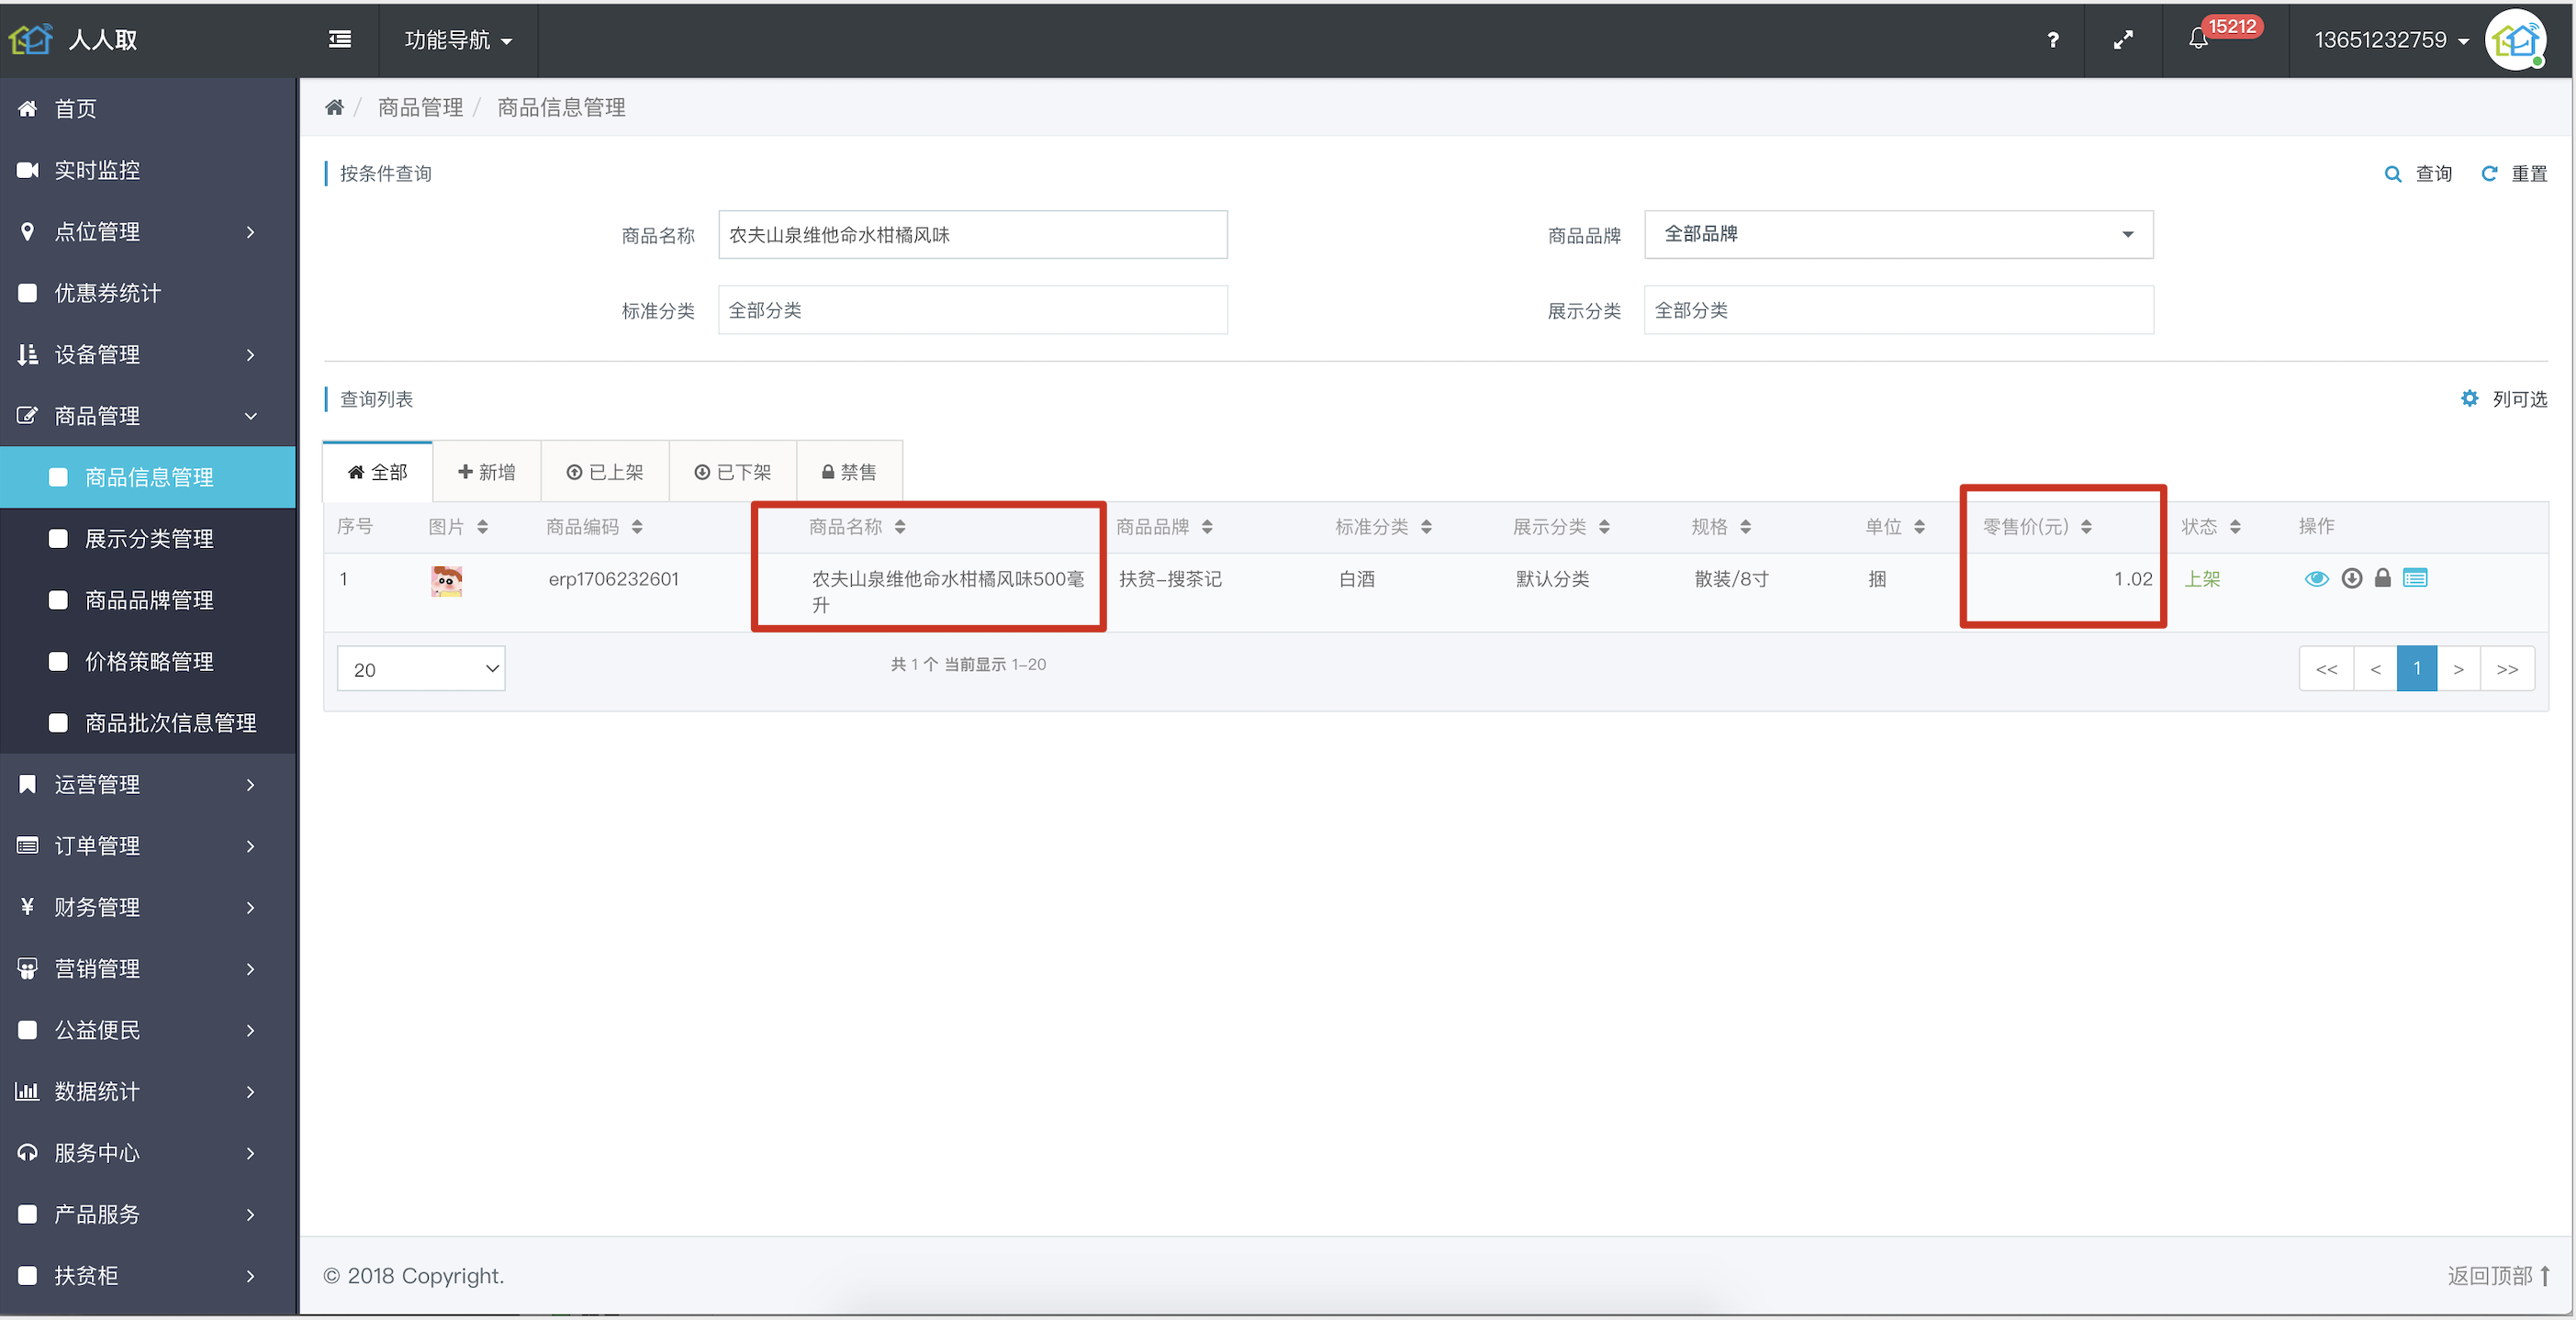Sort by 规格 column arrows
The image size is (2576, 1320).
[x=1745, y=527]
